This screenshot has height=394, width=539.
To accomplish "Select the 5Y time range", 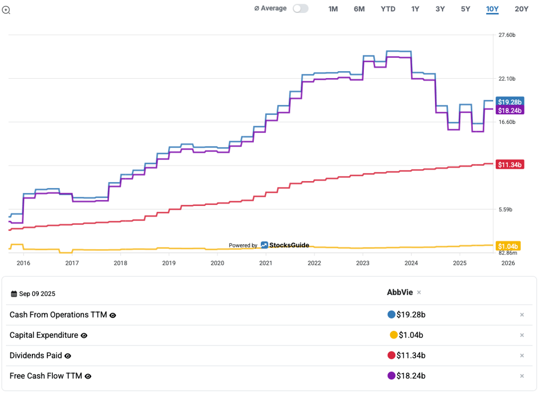I will pyautogui.click(x=466, y=9).
